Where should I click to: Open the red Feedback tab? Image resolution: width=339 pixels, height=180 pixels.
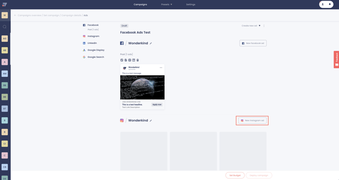tap(336, 60)
